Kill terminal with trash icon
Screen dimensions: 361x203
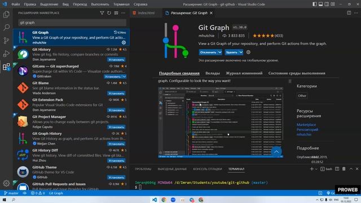pos(344,169)
